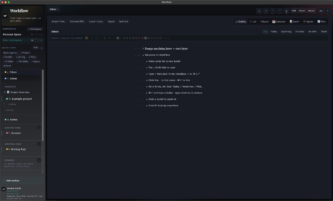Click the plus icon next to Writing Pads
The image size is (333, 201).
click(39, 144)
